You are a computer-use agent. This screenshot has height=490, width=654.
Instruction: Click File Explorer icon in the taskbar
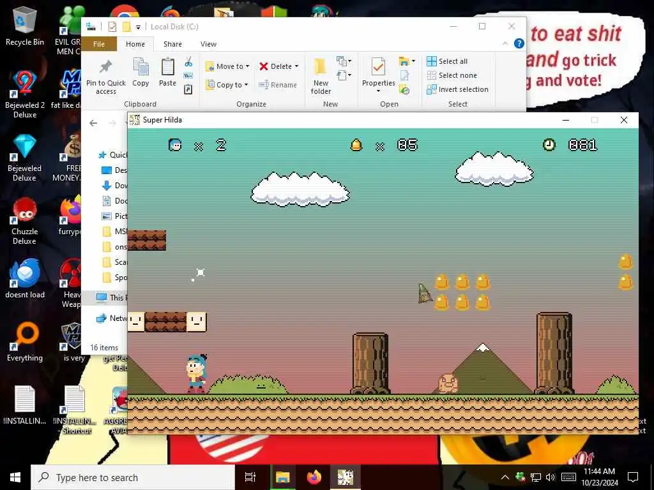(x=282, y=477)
